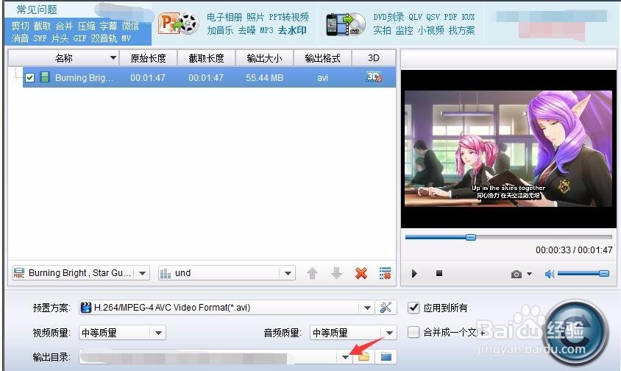Uncheck the Burning Bright file checkbox

29,78
